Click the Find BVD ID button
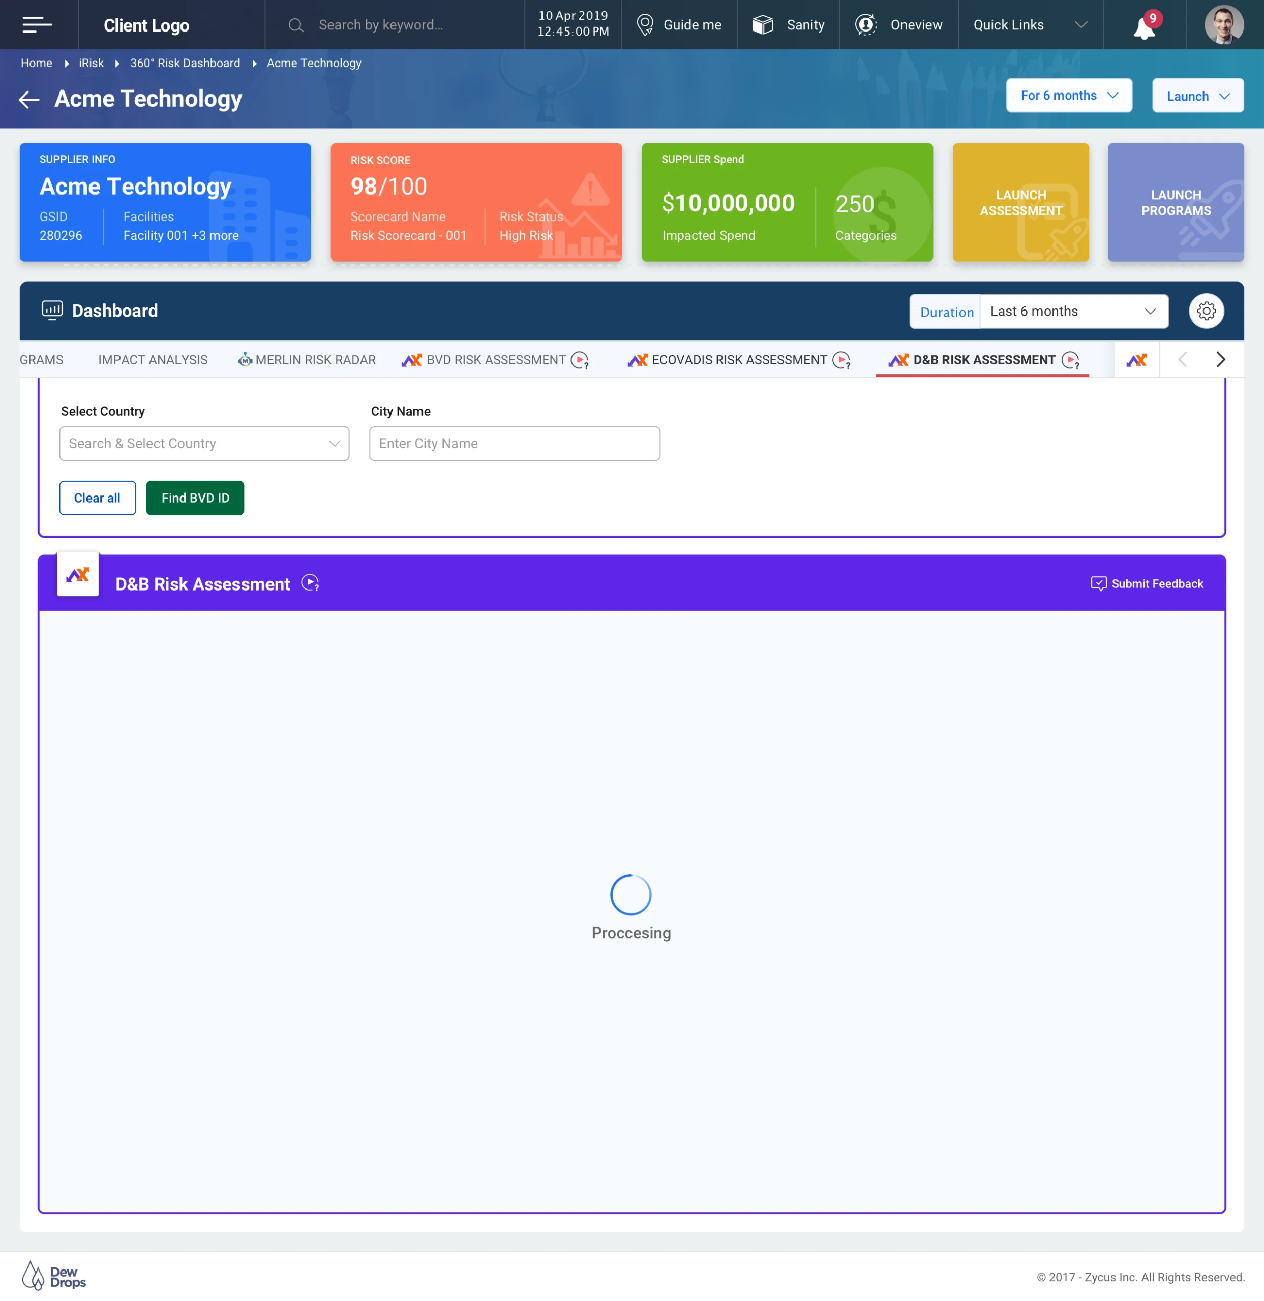Viewport: 1264px width, 1301px height. 195,498
